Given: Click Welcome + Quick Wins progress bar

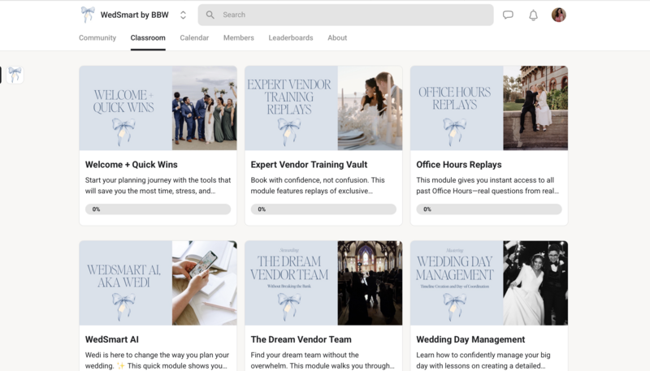Looking at the screenshot, I should [158, 209].
